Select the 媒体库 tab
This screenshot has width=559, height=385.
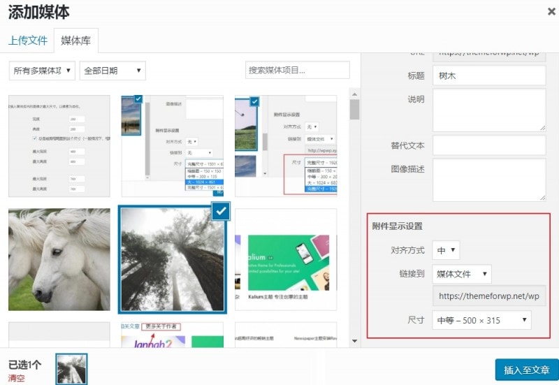(76, 41)
